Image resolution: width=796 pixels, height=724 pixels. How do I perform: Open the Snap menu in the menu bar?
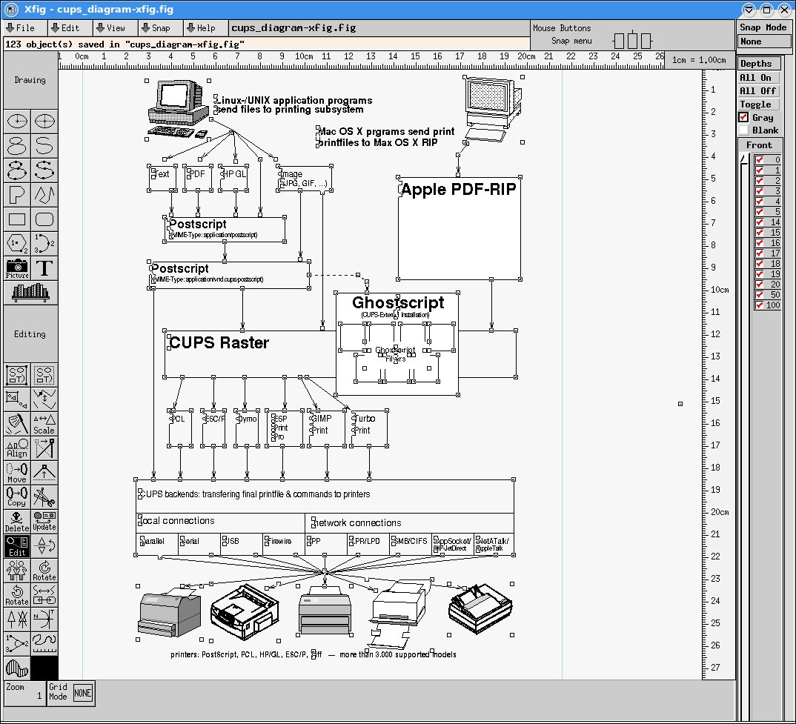coord(160,28)
